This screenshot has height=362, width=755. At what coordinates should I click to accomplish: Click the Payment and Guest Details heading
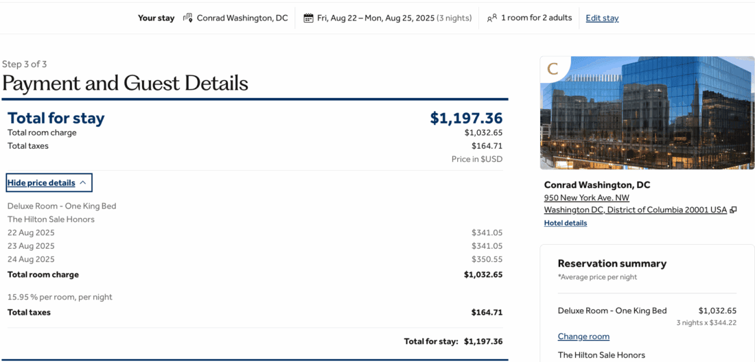125,83
